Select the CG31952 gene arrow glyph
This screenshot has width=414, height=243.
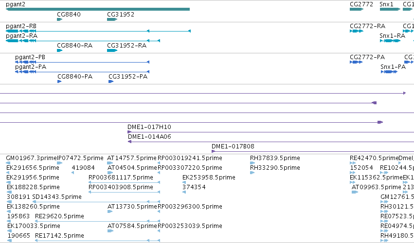coord(112,19)
